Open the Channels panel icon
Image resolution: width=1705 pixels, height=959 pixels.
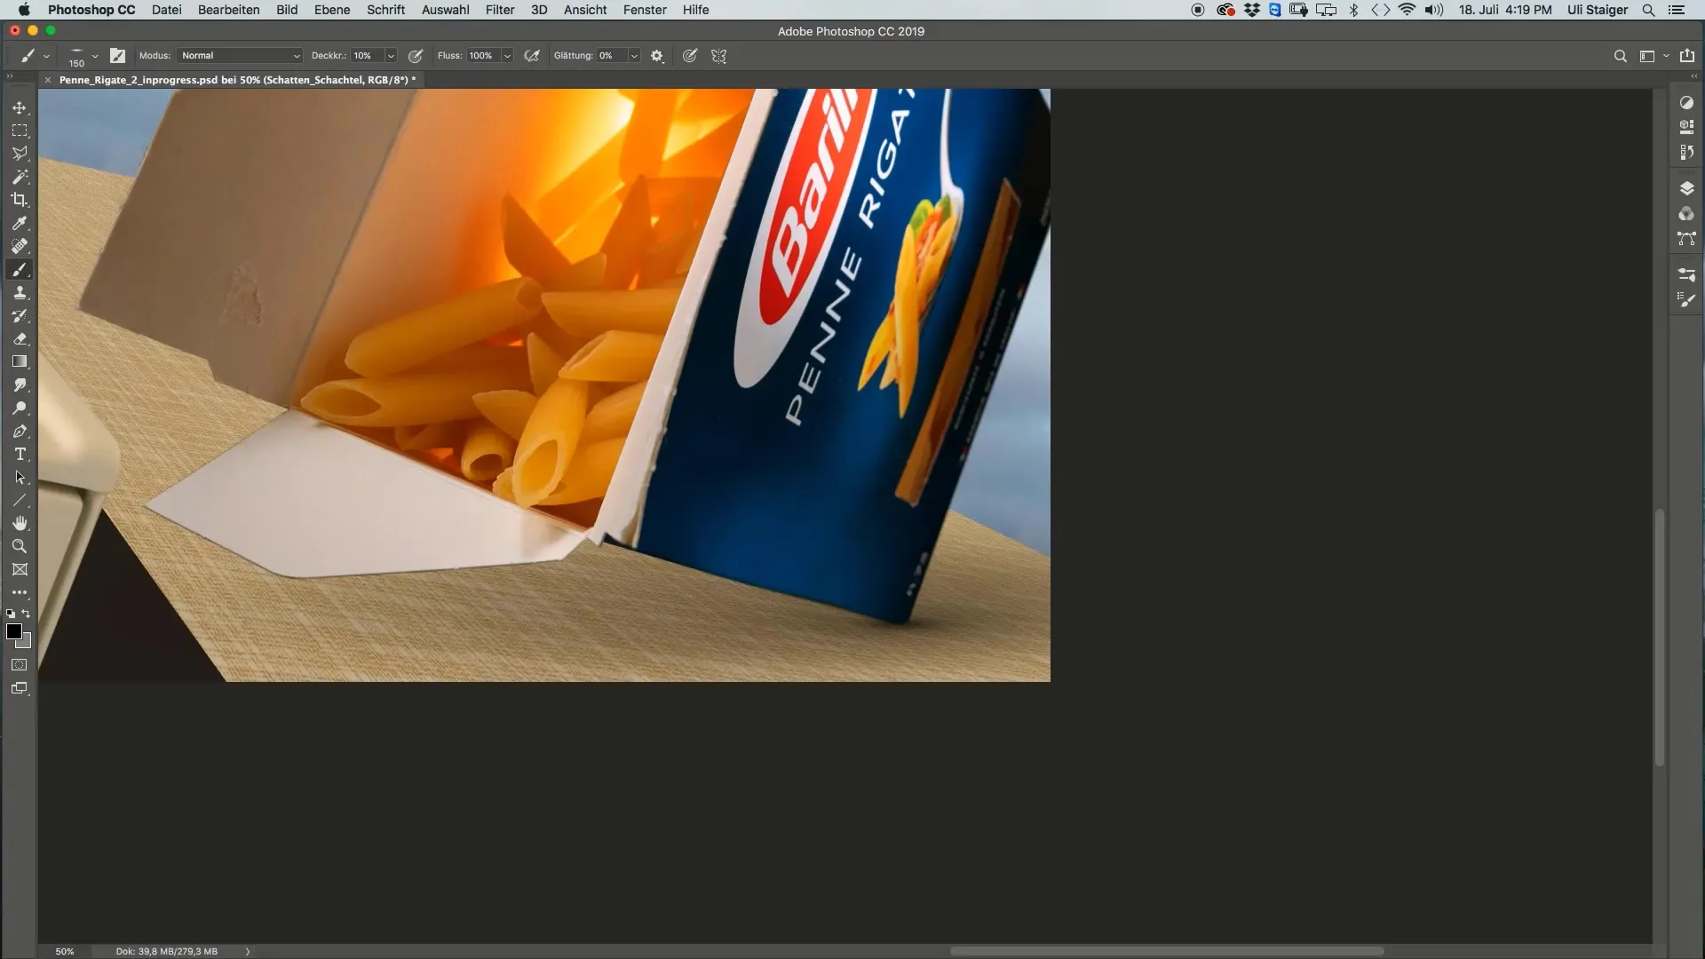[x=1686, y=214]
